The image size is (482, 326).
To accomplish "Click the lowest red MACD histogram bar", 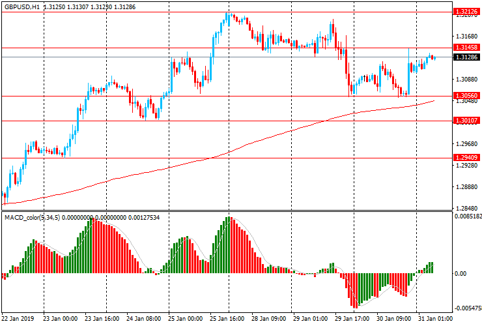I will (356, 291).
